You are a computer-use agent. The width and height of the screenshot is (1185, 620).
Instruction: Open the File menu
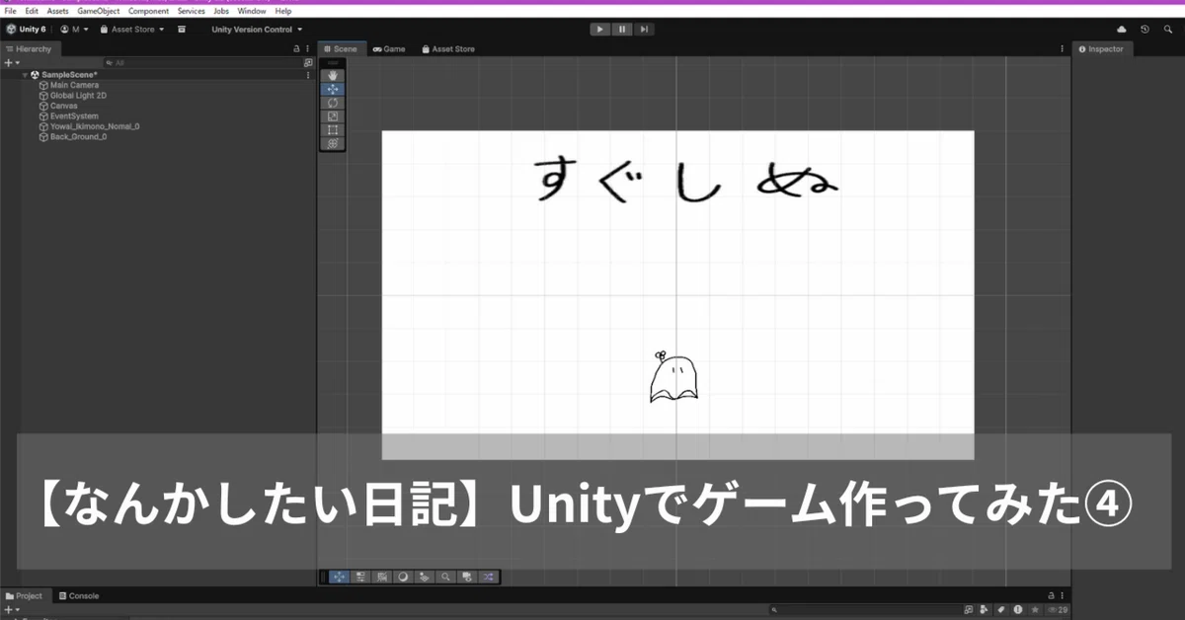(10, 11)
